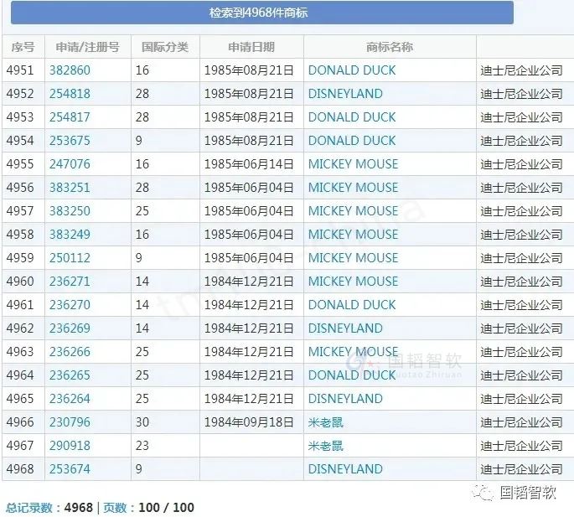
Task: Click the WeChat icon beside 国韬智软
Action: (x=483, y=493)
